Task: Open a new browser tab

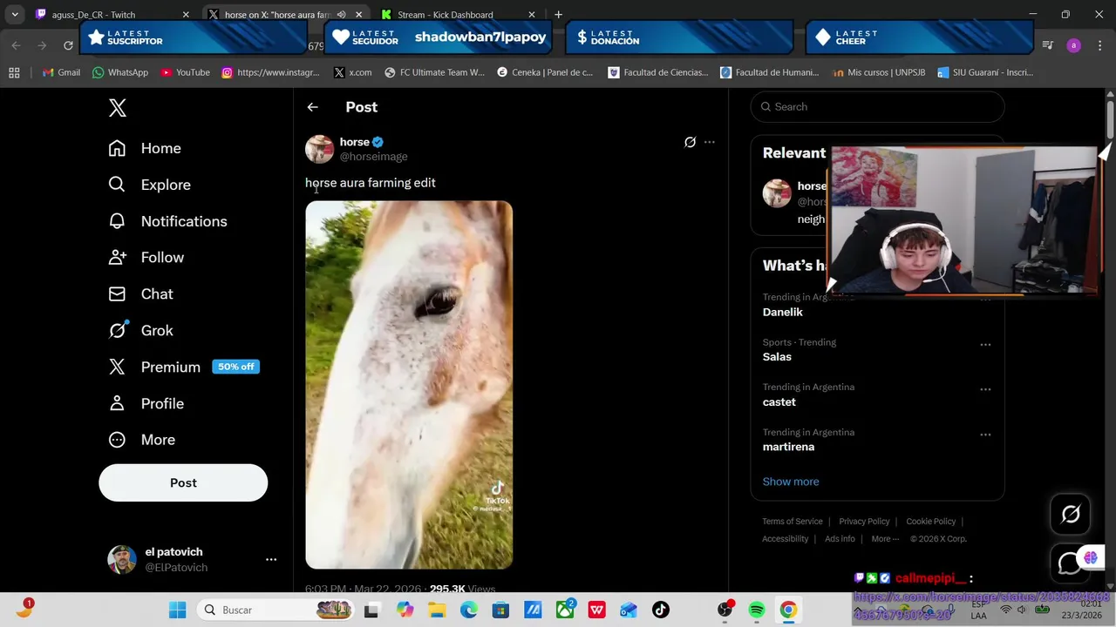Action: coord(559,15)
